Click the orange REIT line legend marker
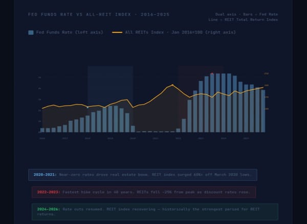307x224 pixels. coord(117,32)
